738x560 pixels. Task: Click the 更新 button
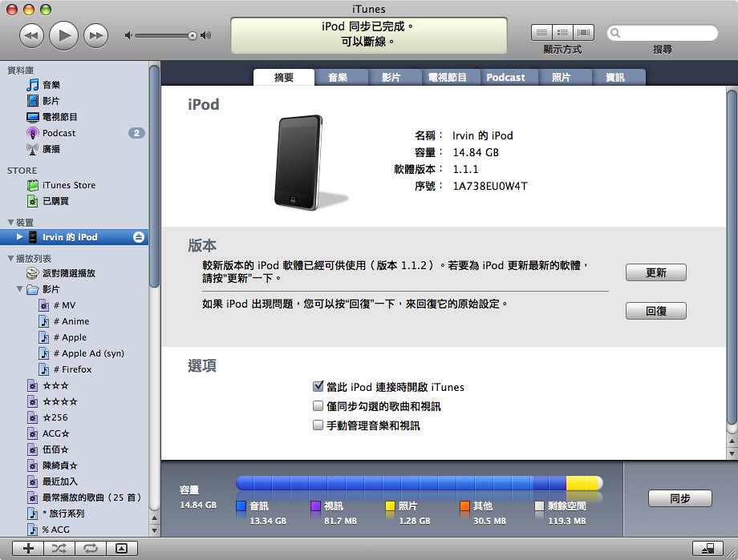coord(655,272)
